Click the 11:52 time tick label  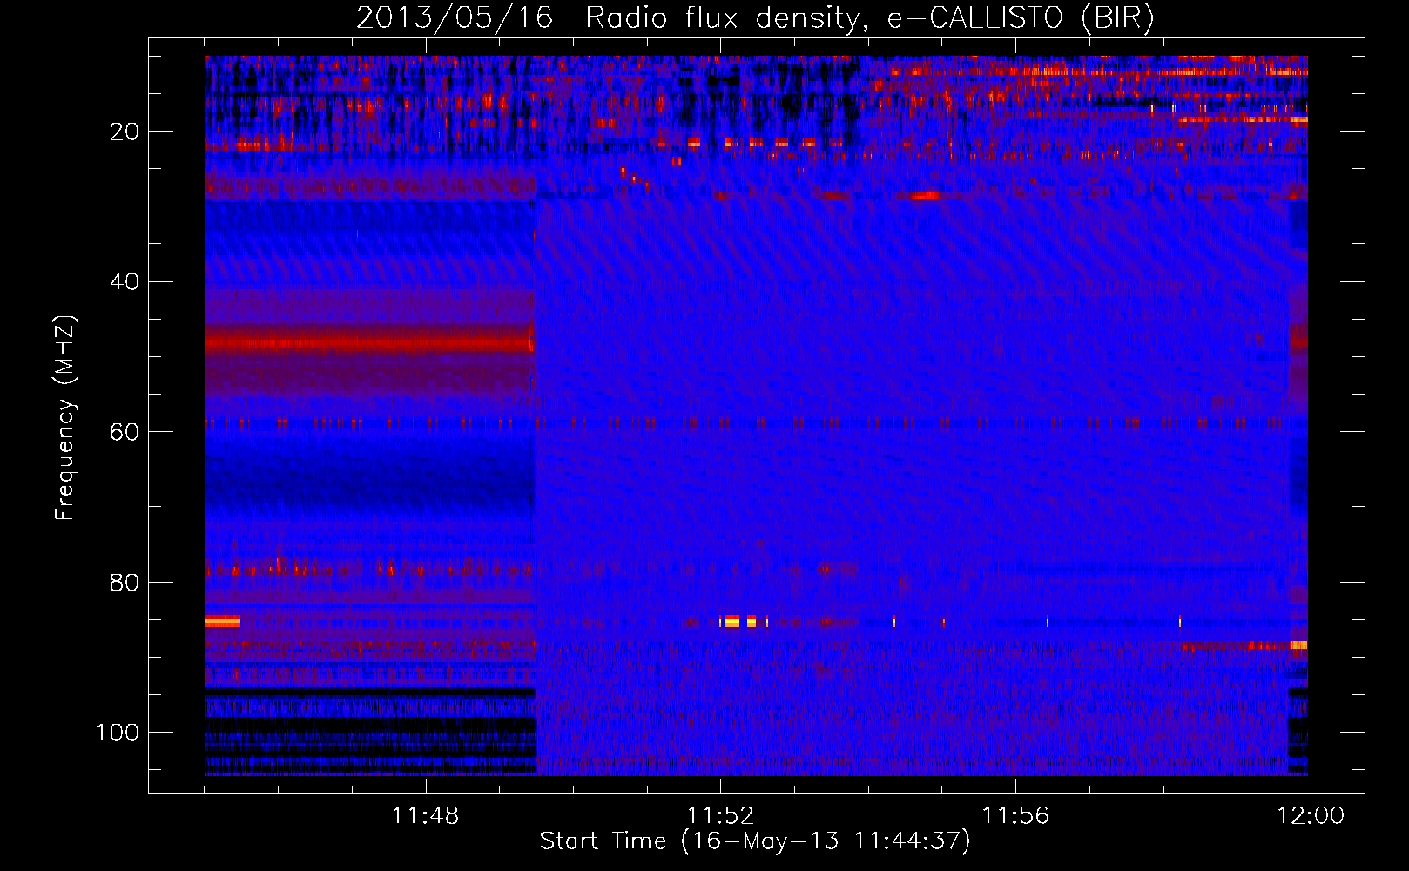720,816
